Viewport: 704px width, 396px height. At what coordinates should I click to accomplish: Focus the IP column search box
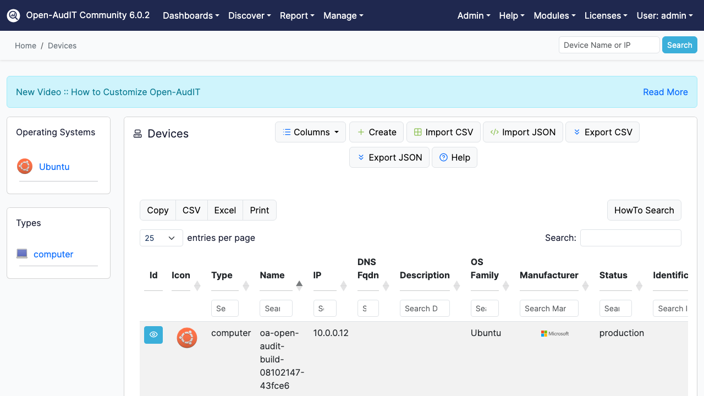point(325,308)
